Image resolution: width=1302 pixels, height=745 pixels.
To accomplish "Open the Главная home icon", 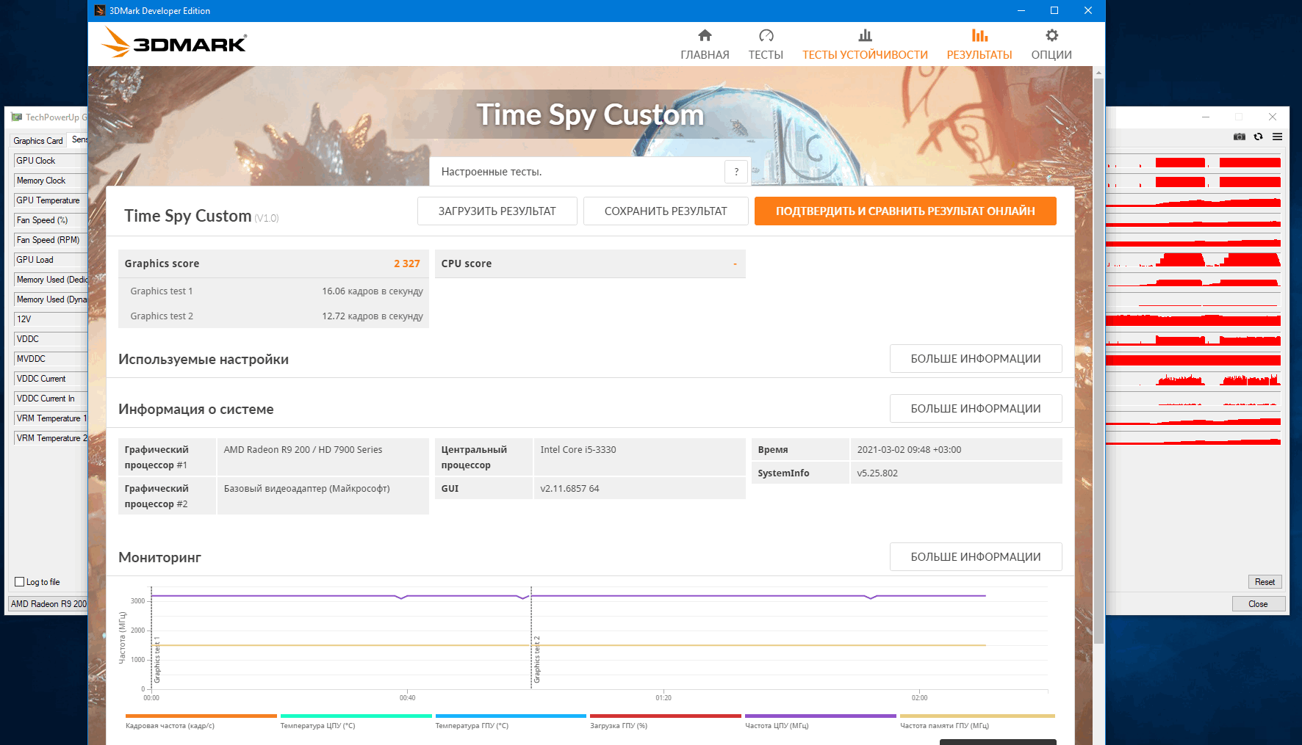I will (x=705, y=35).
